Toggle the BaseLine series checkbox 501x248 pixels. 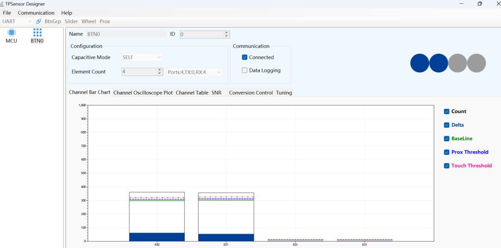tap(447, 139)
